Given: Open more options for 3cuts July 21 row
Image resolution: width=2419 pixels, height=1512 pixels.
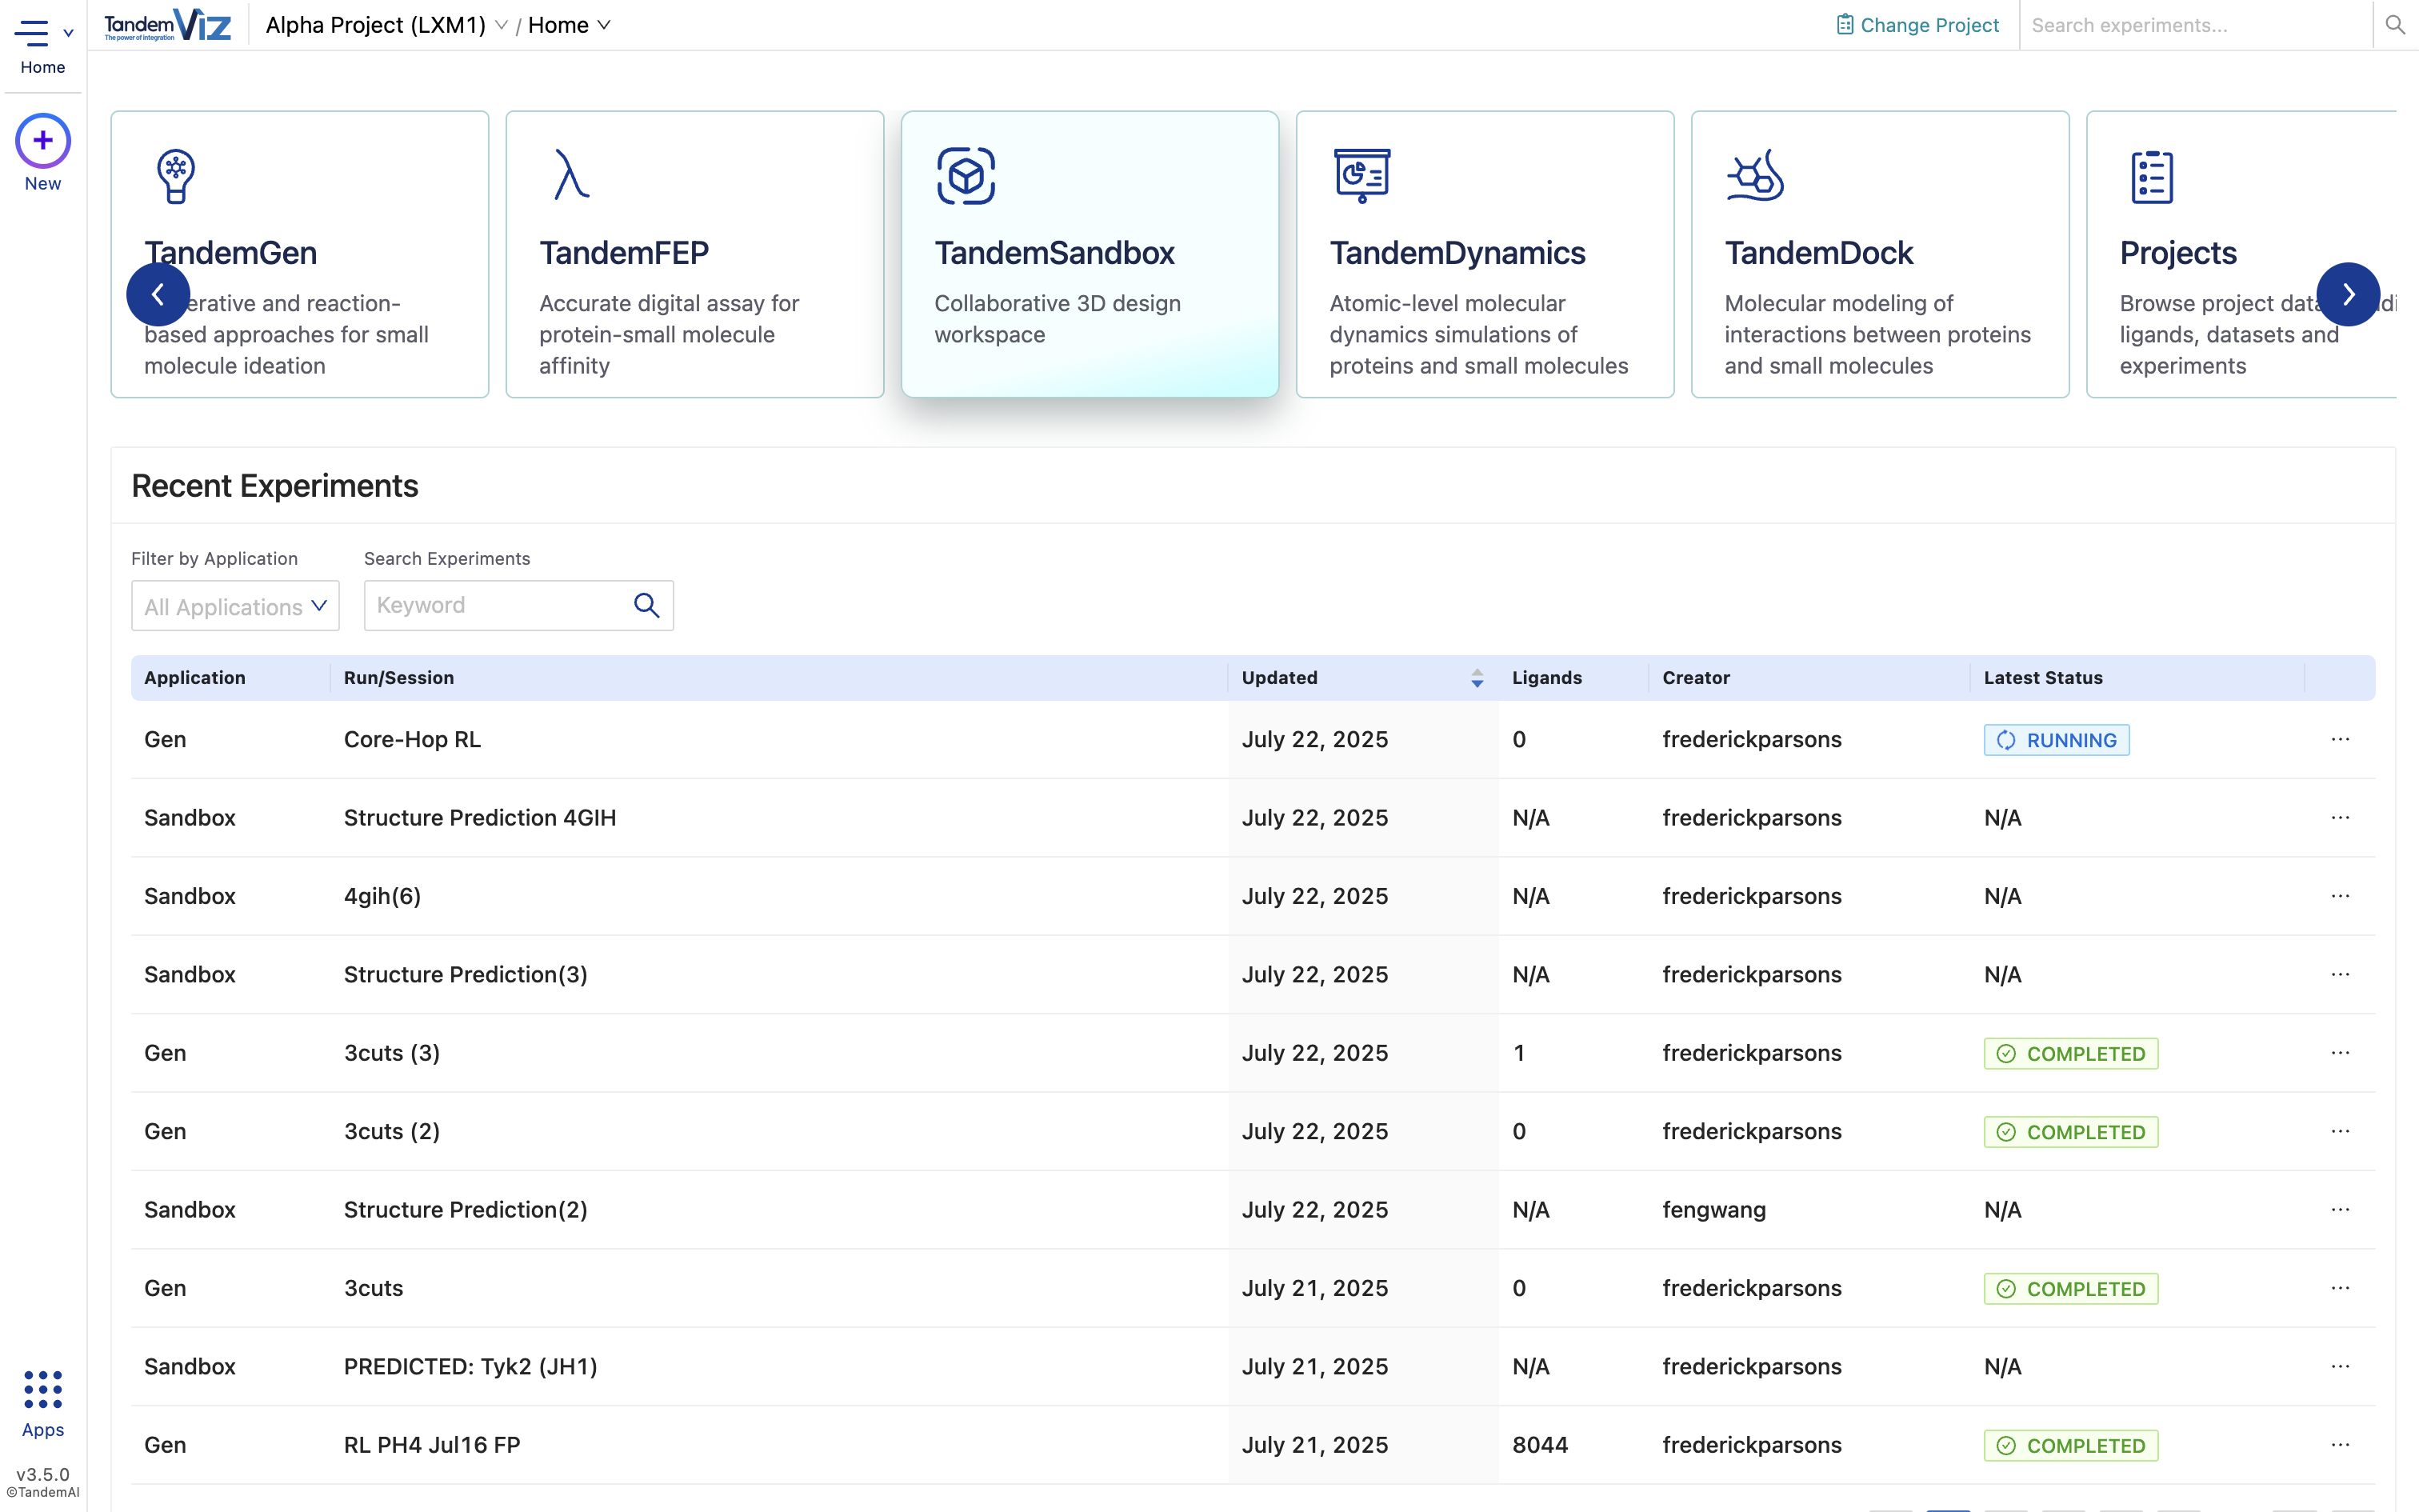Looking at the screenshot, I should 2340,1288.
